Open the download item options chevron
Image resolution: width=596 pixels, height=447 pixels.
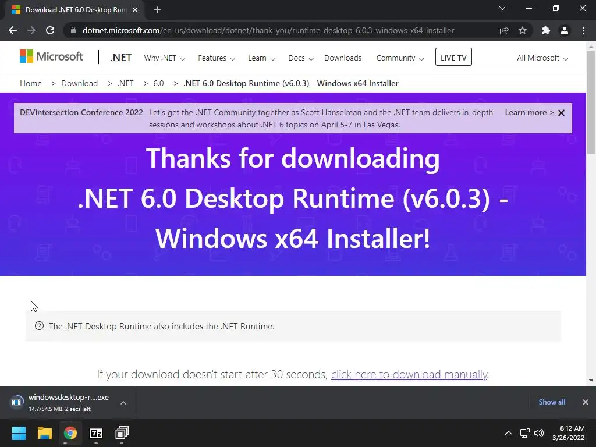click(x=123, y=403)
